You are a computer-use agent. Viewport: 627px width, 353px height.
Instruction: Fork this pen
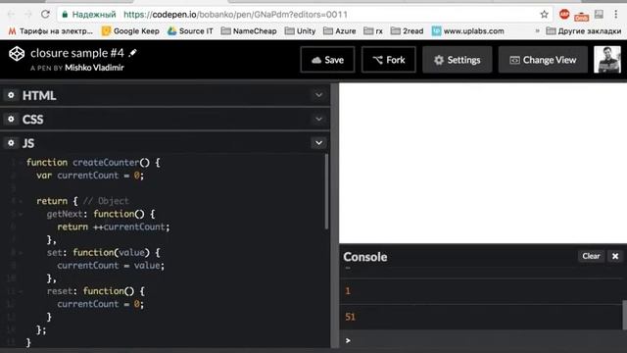[x=389, y=60]
